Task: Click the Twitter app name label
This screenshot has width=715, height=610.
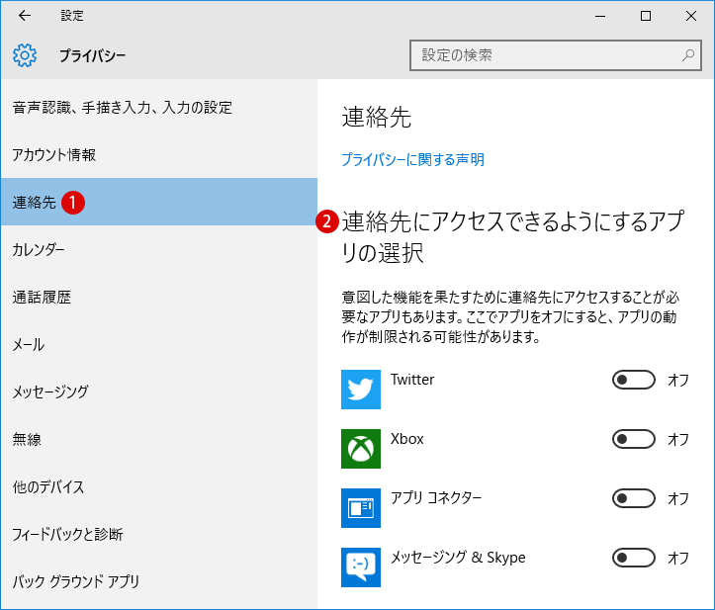Action: coord(412,380)
